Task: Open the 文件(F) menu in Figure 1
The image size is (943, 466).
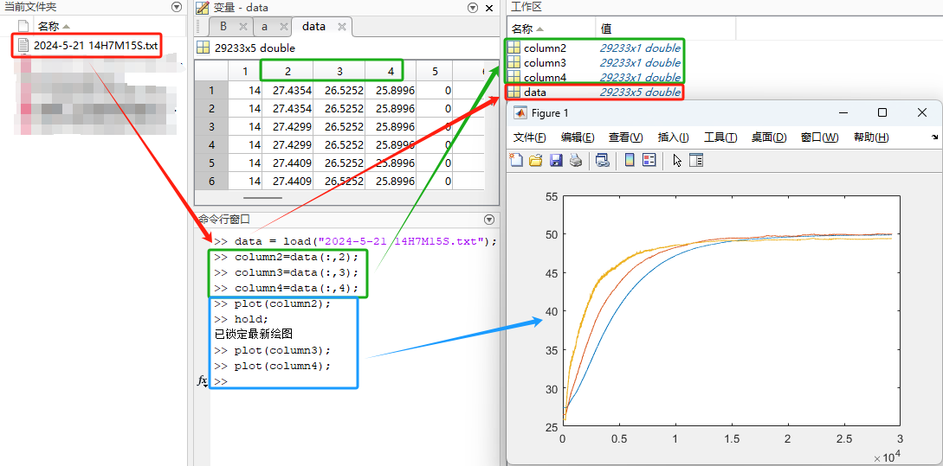Action: pyautogui.click(x=529, y=137)
